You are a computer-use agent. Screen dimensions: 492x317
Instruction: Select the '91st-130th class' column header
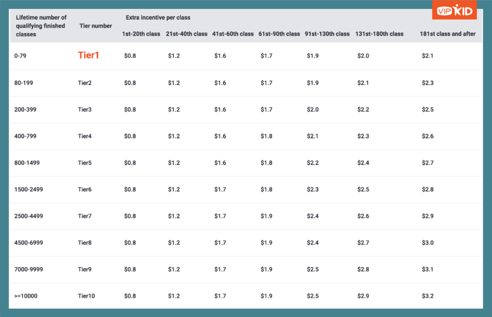point(327,34)
